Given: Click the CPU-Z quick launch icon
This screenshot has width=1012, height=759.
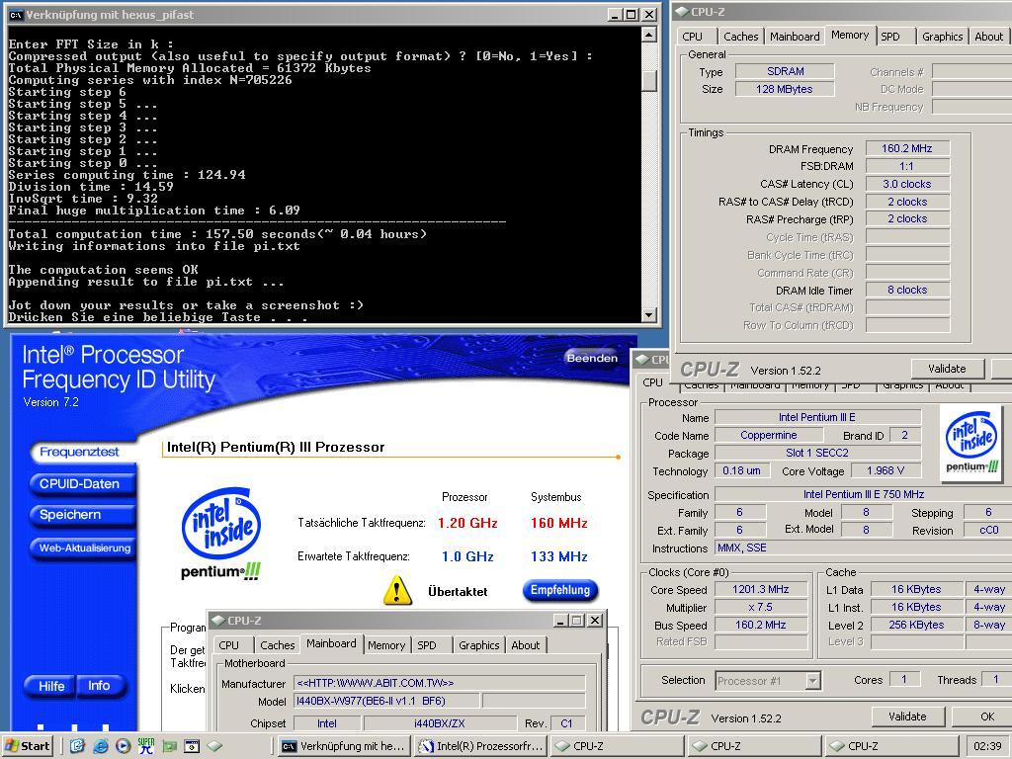Looking at the screenshot, I should coord(214,746).
